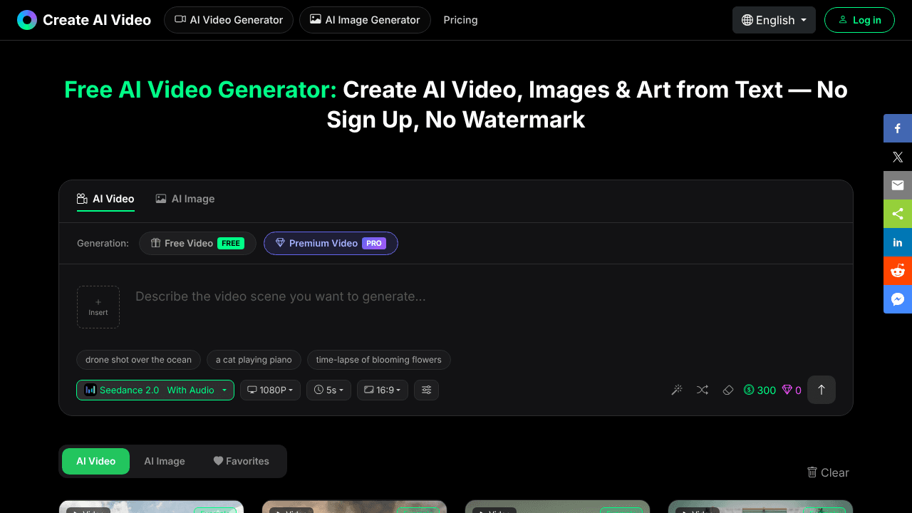The width and height of the screenshot is (912, 513).
Task: Share on Messenger via side icon
Action: pyautogui.click(x=898, y=299)
